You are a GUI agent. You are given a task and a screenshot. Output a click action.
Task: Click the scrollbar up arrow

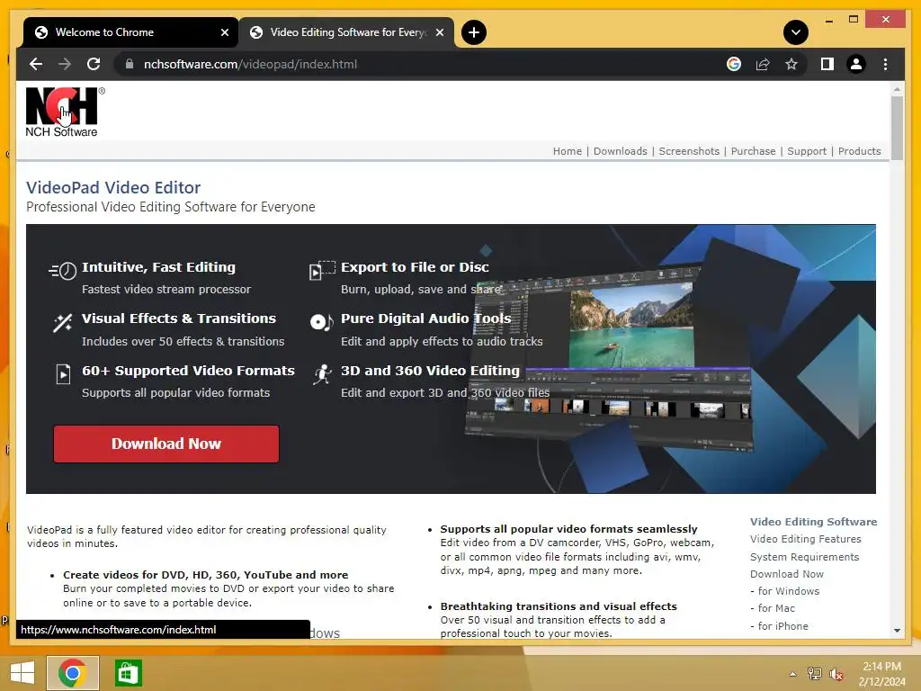point(897,90)
